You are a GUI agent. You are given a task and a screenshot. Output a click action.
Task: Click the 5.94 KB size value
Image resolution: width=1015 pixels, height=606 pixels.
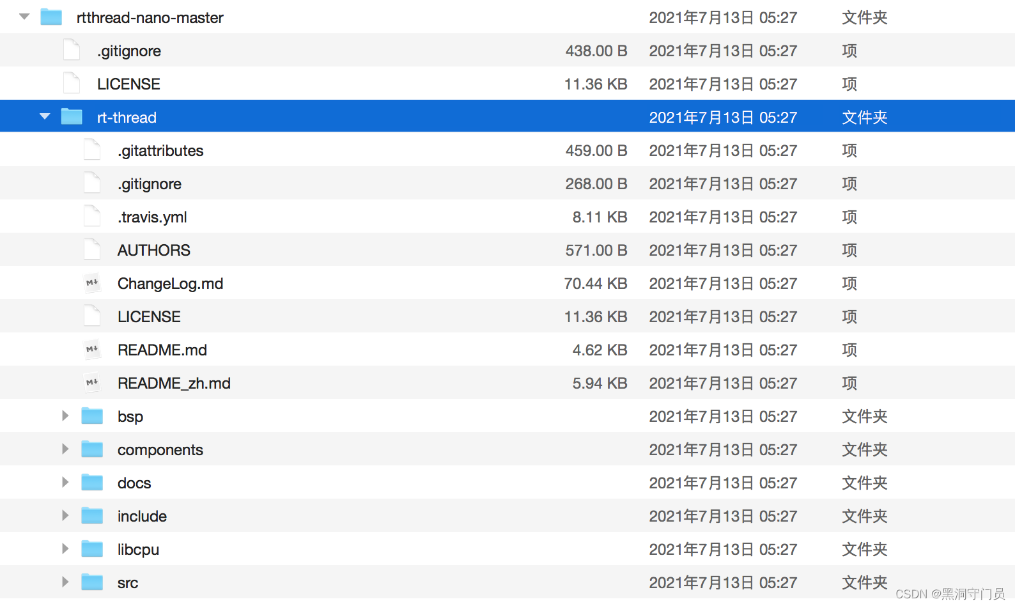coord(600,384)
